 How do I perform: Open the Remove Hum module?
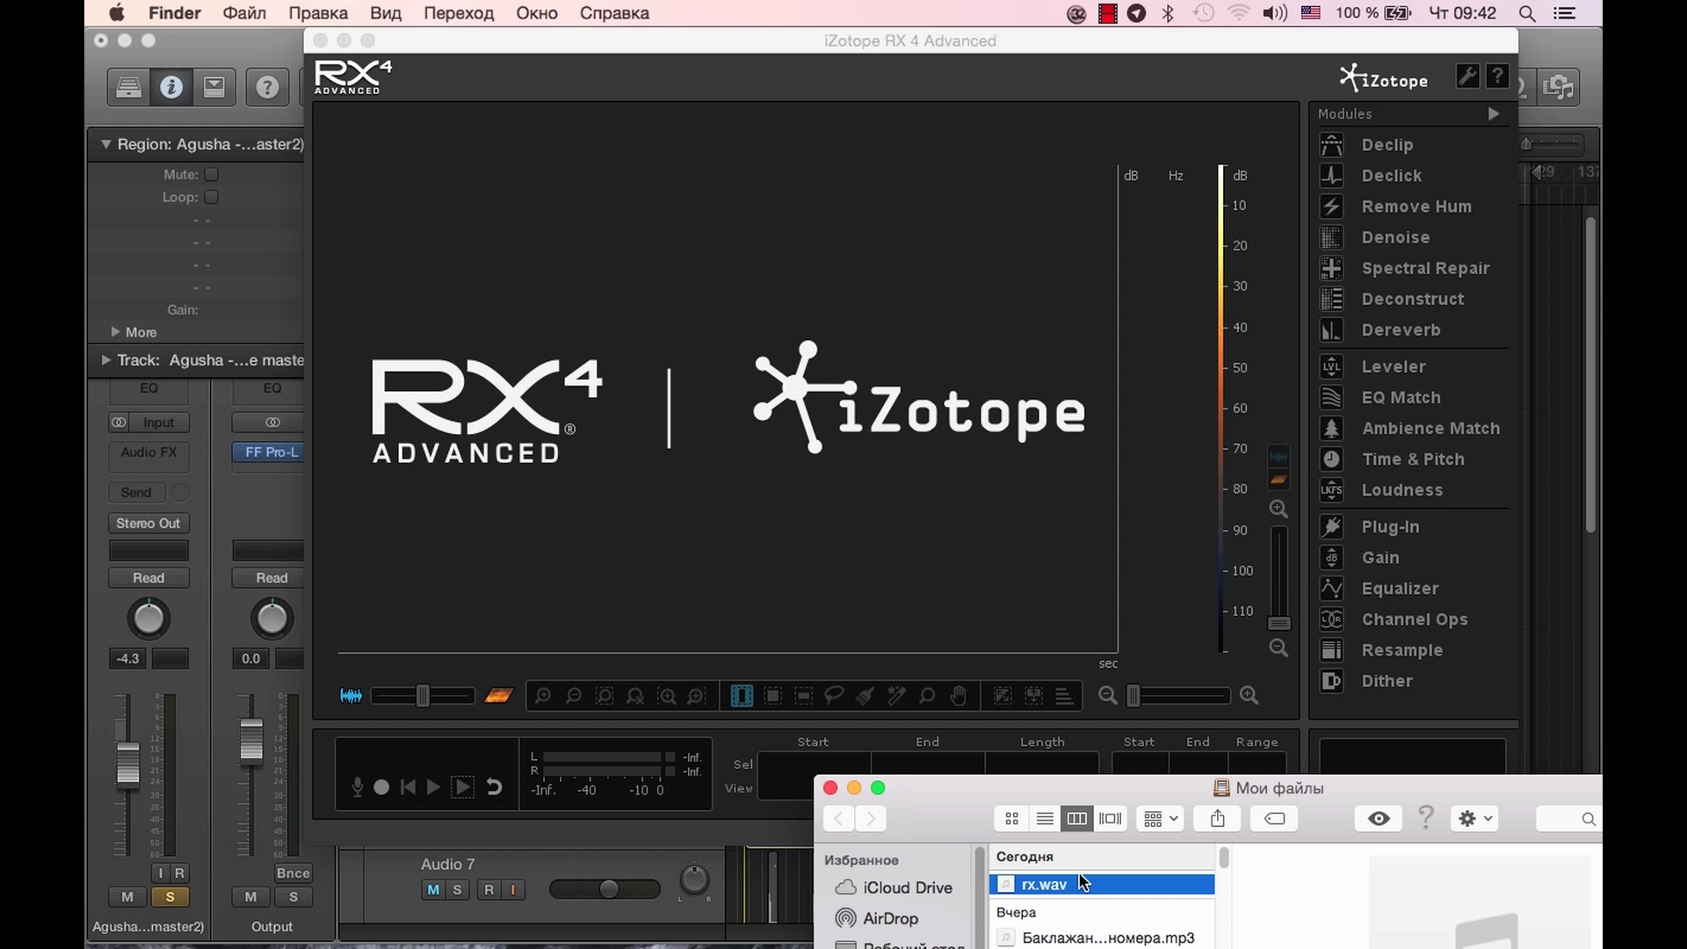1415,206
